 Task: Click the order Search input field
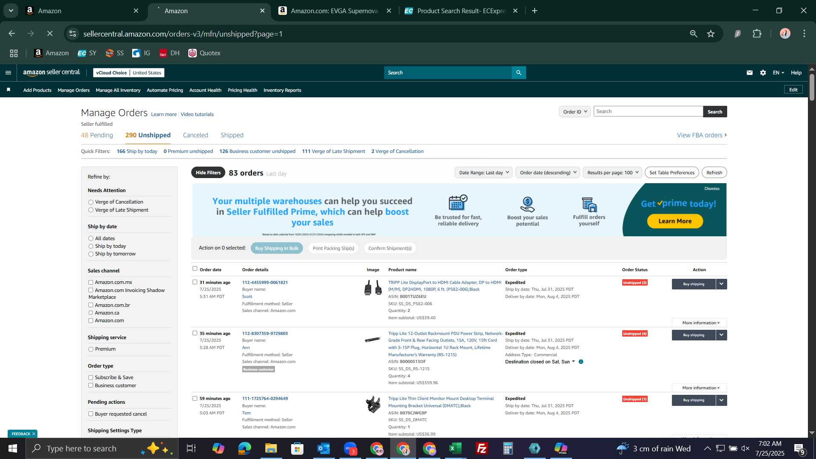point(648,111)
